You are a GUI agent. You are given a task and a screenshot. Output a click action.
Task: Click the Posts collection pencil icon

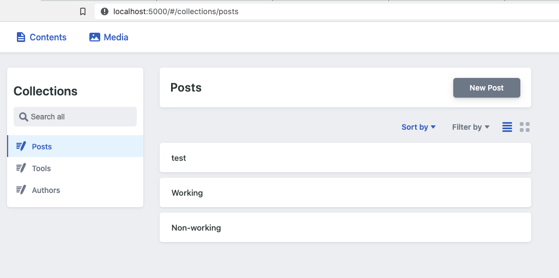pos(21,146)
